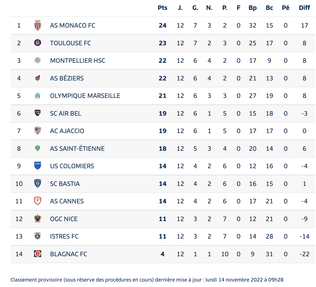Click the US Colomiers blue shield logo
316x287 pixels.
38,166
